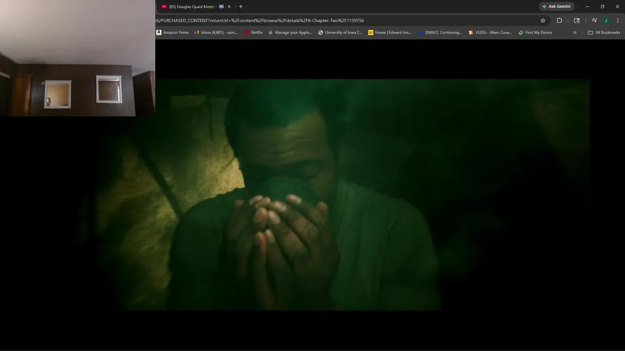Open the media controls icon in the toolbar
The height and width of the screenshot is (351, 625).
(594, 20)
